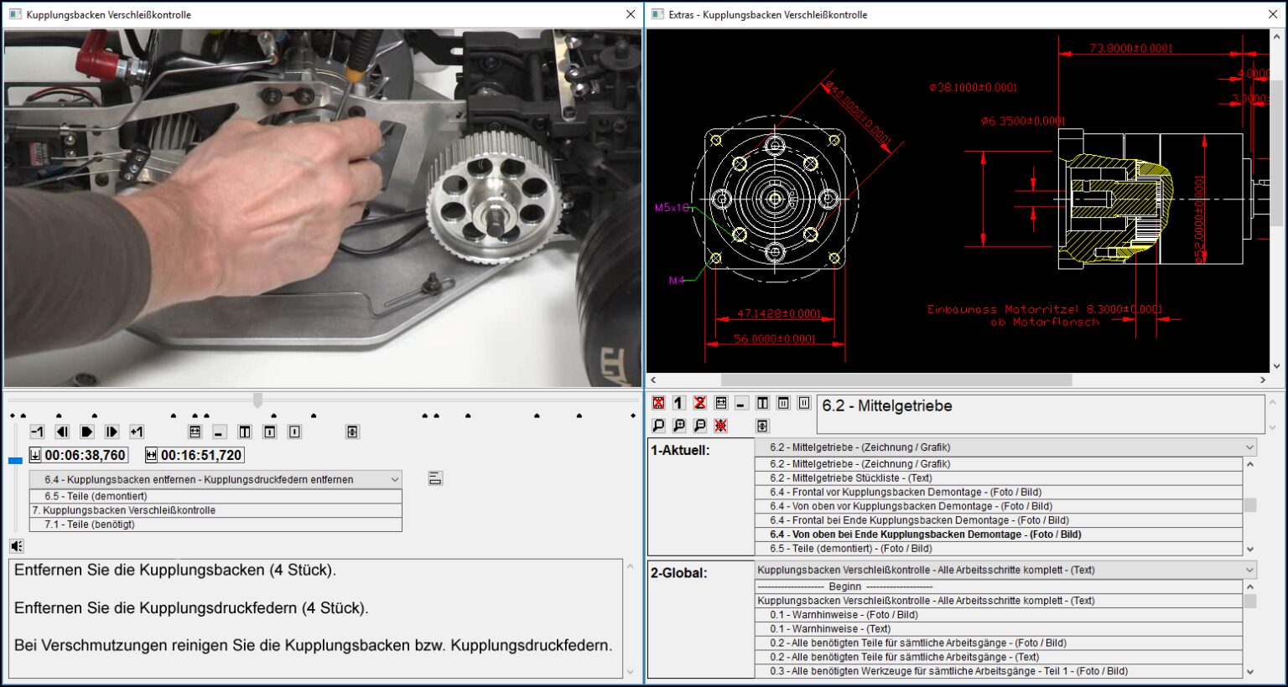Open the 6.4 Kupplungsbacken entfernen chapter dropdown

[394, 479]
